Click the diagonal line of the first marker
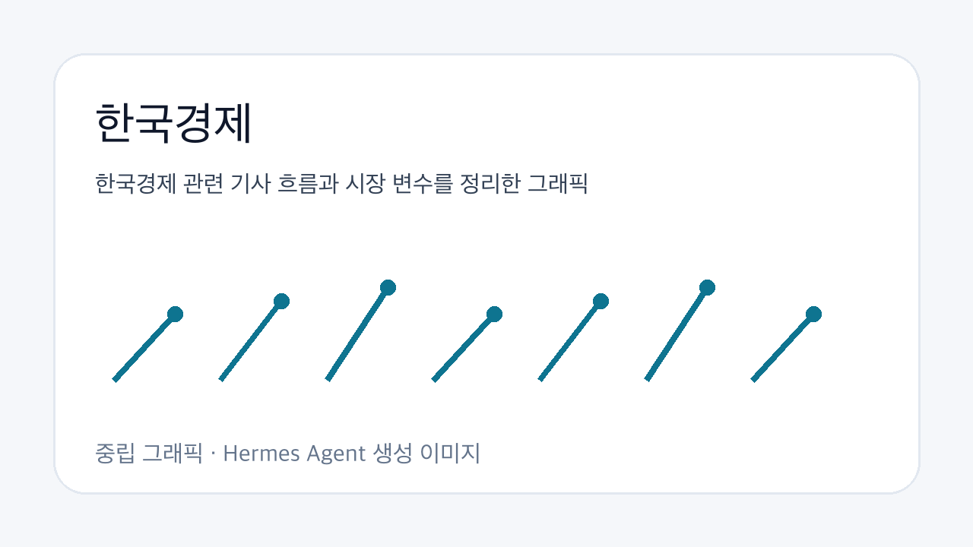The image size is (973, 547). [x=144, y=347]
